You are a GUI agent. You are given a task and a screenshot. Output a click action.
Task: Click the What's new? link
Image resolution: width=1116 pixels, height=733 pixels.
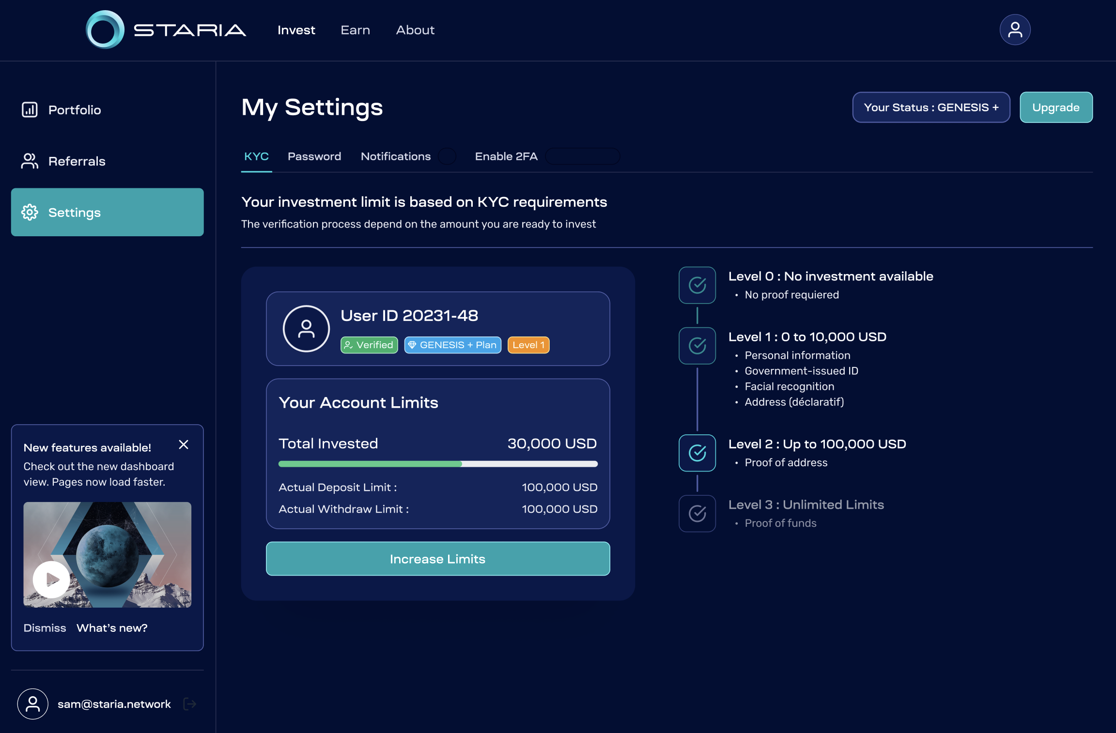[112, 627]
